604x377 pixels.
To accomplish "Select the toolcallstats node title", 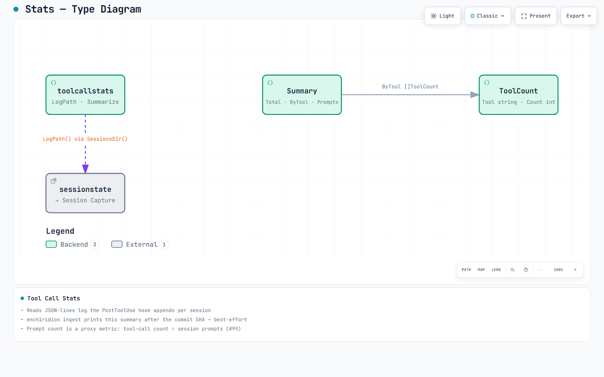I will [86, 91].
